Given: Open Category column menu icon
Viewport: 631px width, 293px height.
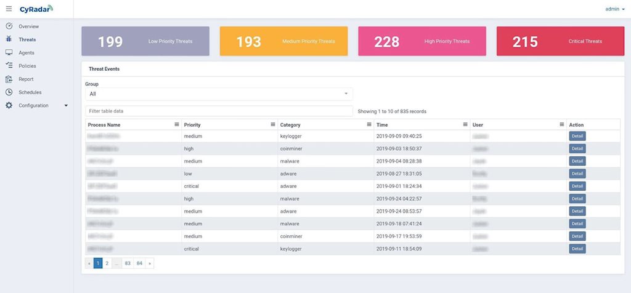Looking at the screenshot, I should [x=369, y=124].
